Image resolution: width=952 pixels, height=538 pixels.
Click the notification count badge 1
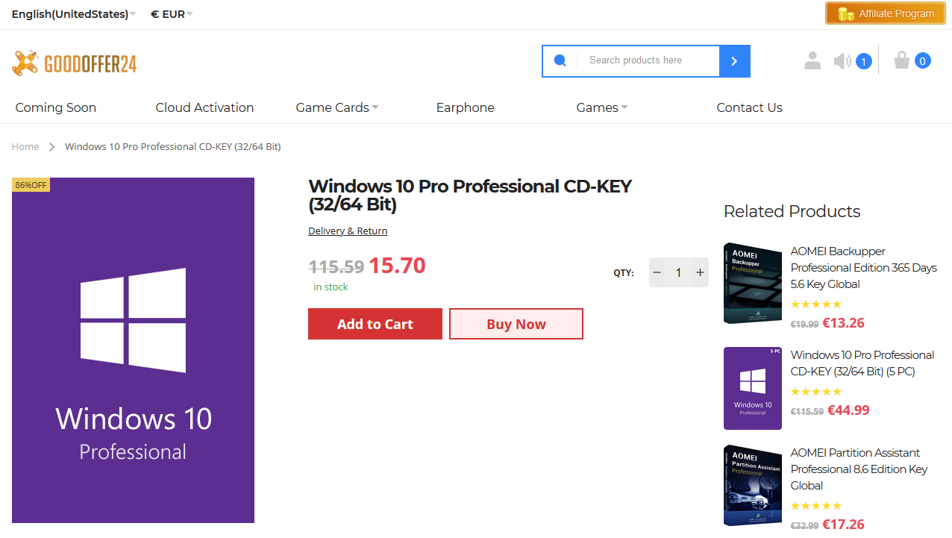(863, 61)
